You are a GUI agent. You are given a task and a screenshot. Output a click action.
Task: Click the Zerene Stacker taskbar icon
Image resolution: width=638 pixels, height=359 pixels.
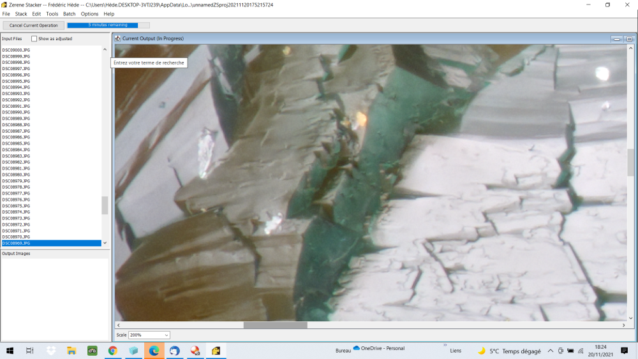click(216, 351)
